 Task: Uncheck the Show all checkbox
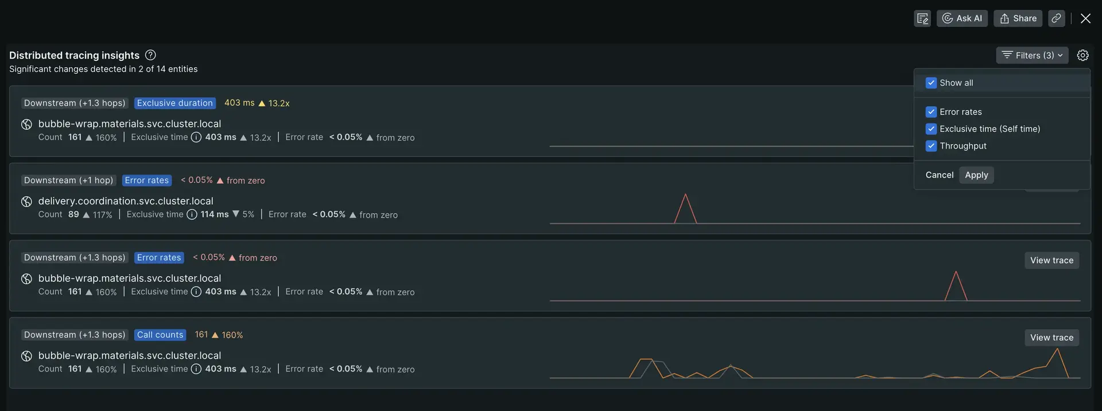click(x=931, y=83)
